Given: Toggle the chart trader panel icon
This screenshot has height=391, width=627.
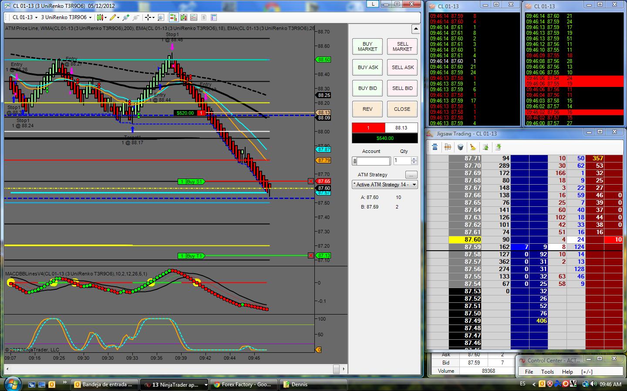Looking at the screenshot, I should [x=173, y=17].
